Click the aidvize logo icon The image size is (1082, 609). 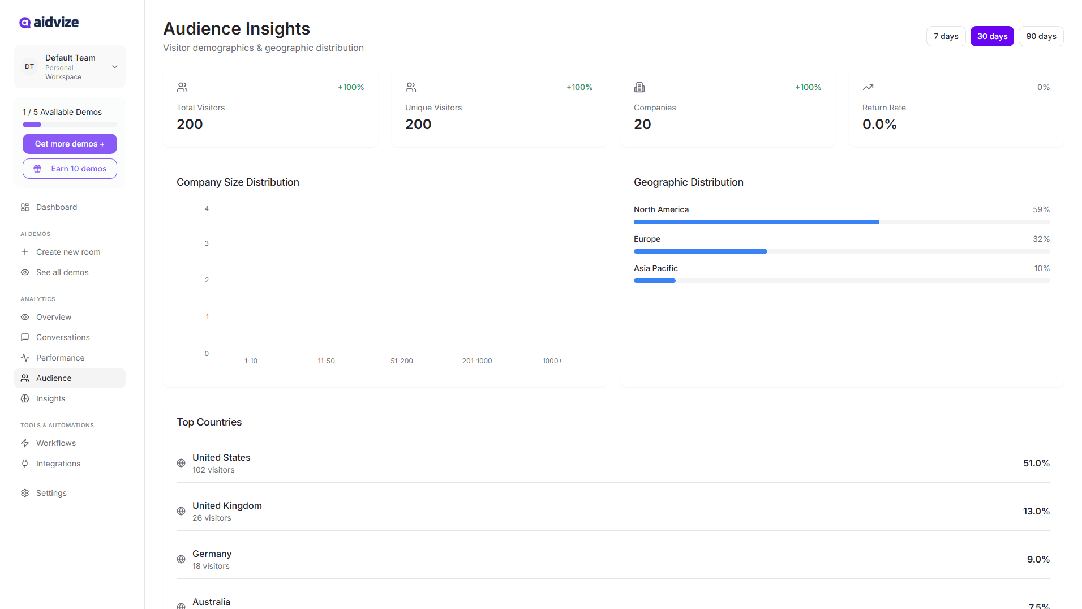click(x=25, y=23)
